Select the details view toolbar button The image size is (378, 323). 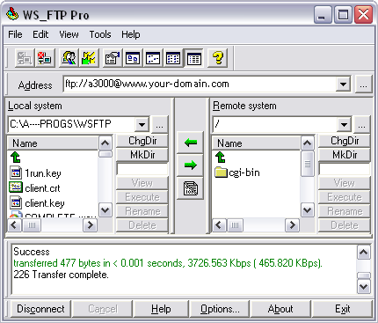(x=193, y=58)
